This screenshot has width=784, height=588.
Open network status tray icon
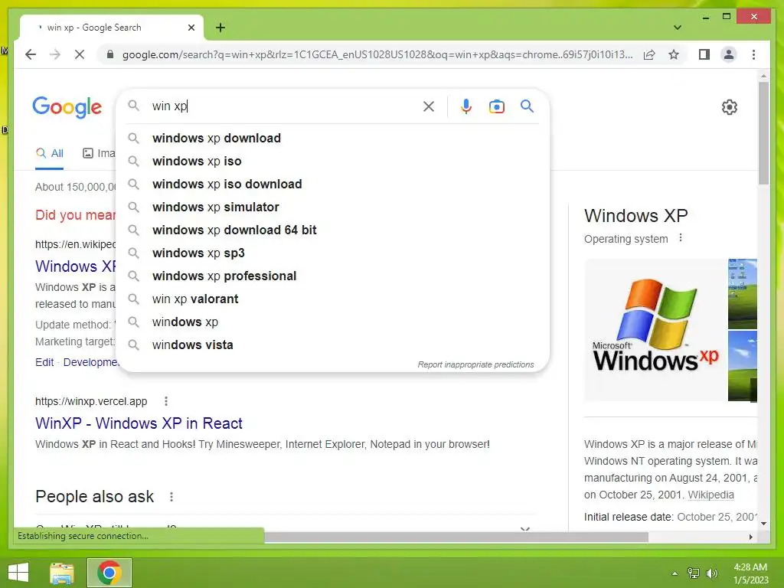694,573
